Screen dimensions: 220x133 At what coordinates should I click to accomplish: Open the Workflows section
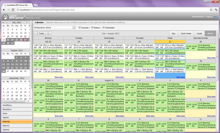click(17, 105)
